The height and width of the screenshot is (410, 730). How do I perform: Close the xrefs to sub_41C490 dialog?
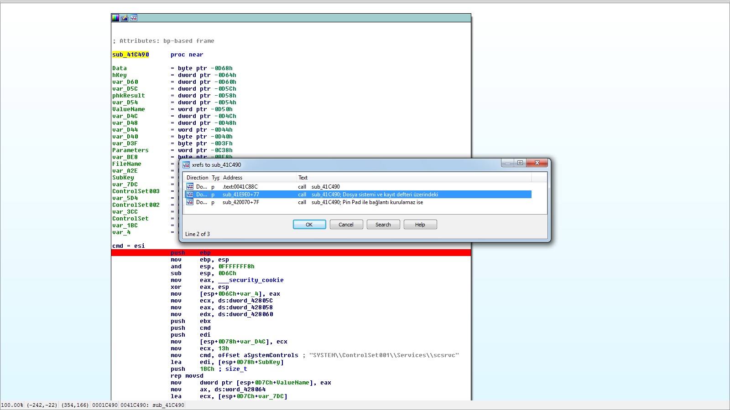coord(537,163)
